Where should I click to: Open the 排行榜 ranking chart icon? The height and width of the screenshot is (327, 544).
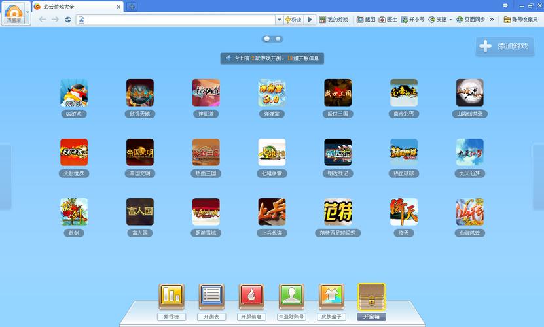[x=172, y=298]
